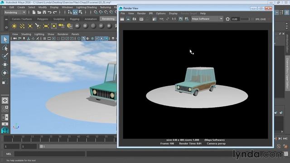290x163 pixels.
Task: Open the Options menu in Render View
Action: tap(161, 13)
